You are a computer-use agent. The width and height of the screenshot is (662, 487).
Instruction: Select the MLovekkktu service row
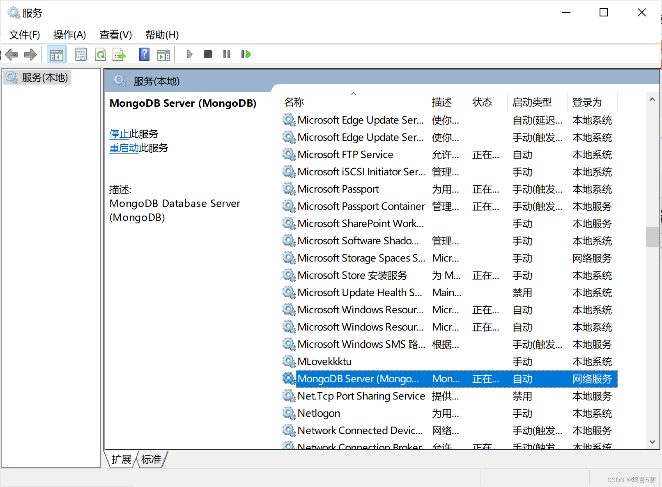point(449,362)
